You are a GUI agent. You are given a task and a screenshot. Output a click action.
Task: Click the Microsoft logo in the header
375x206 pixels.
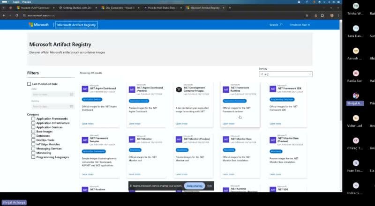click(x=38, y=24)
